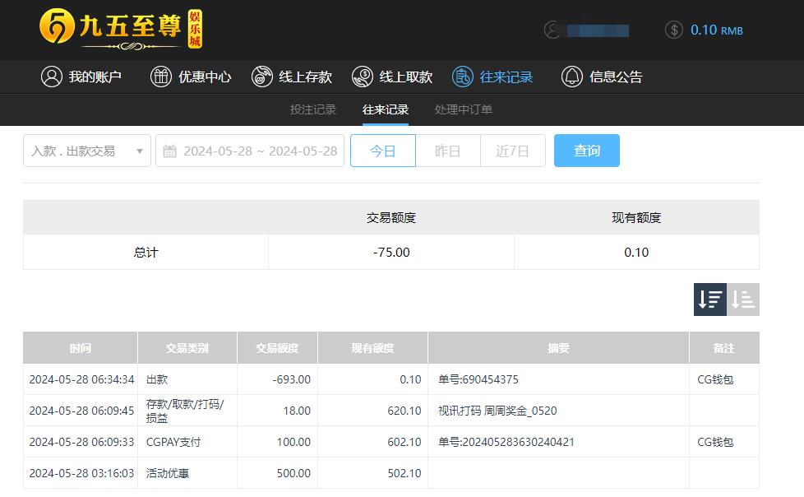
Task: Select the 线上存款 deposit icon
Action: tap(263, 77)
